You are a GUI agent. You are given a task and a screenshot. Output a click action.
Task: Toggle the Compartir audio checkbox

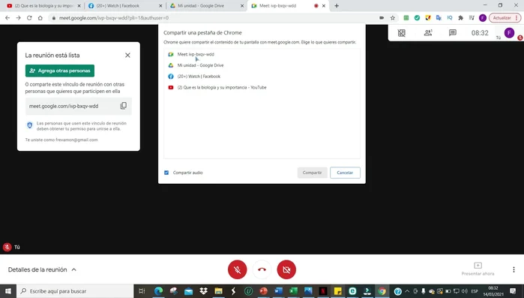tap(166, 173)
